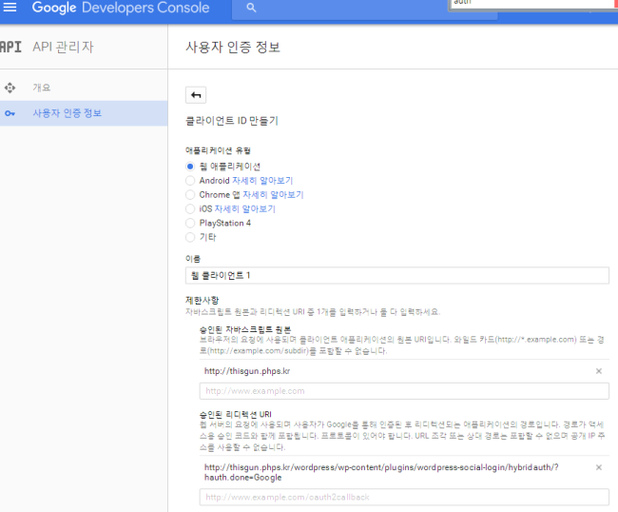This screenshot has width=618, height=512.
Task: Click the oauth2callback redirect URI input
Action: click(x=403, y=498)
